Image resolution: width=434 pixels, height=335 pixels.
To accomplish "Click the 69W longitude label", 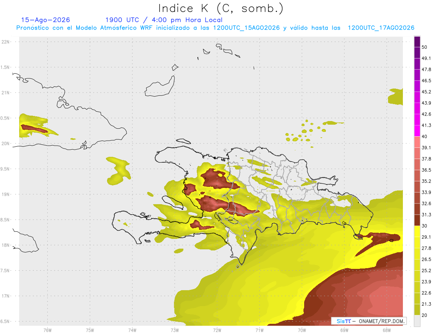I will coord(344,330).
